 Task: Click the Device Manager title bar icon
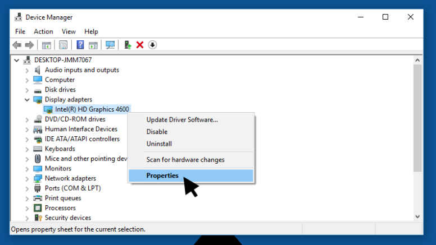[19, 17]
